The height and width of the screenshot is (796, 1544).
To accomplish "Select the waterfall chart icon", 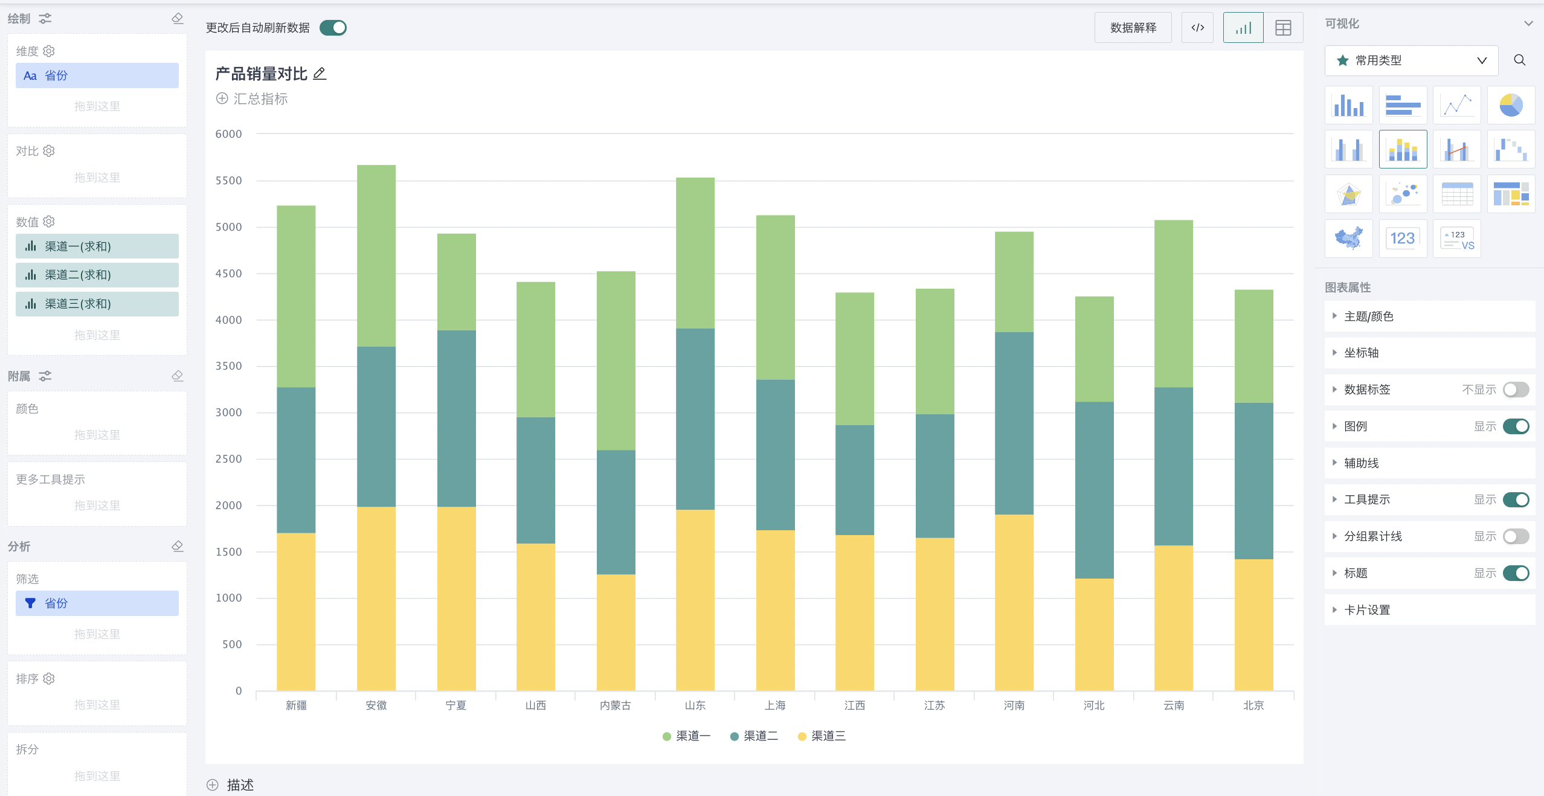I will [x=1511, y=149].
